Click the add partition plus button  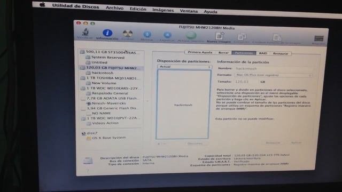159,143
